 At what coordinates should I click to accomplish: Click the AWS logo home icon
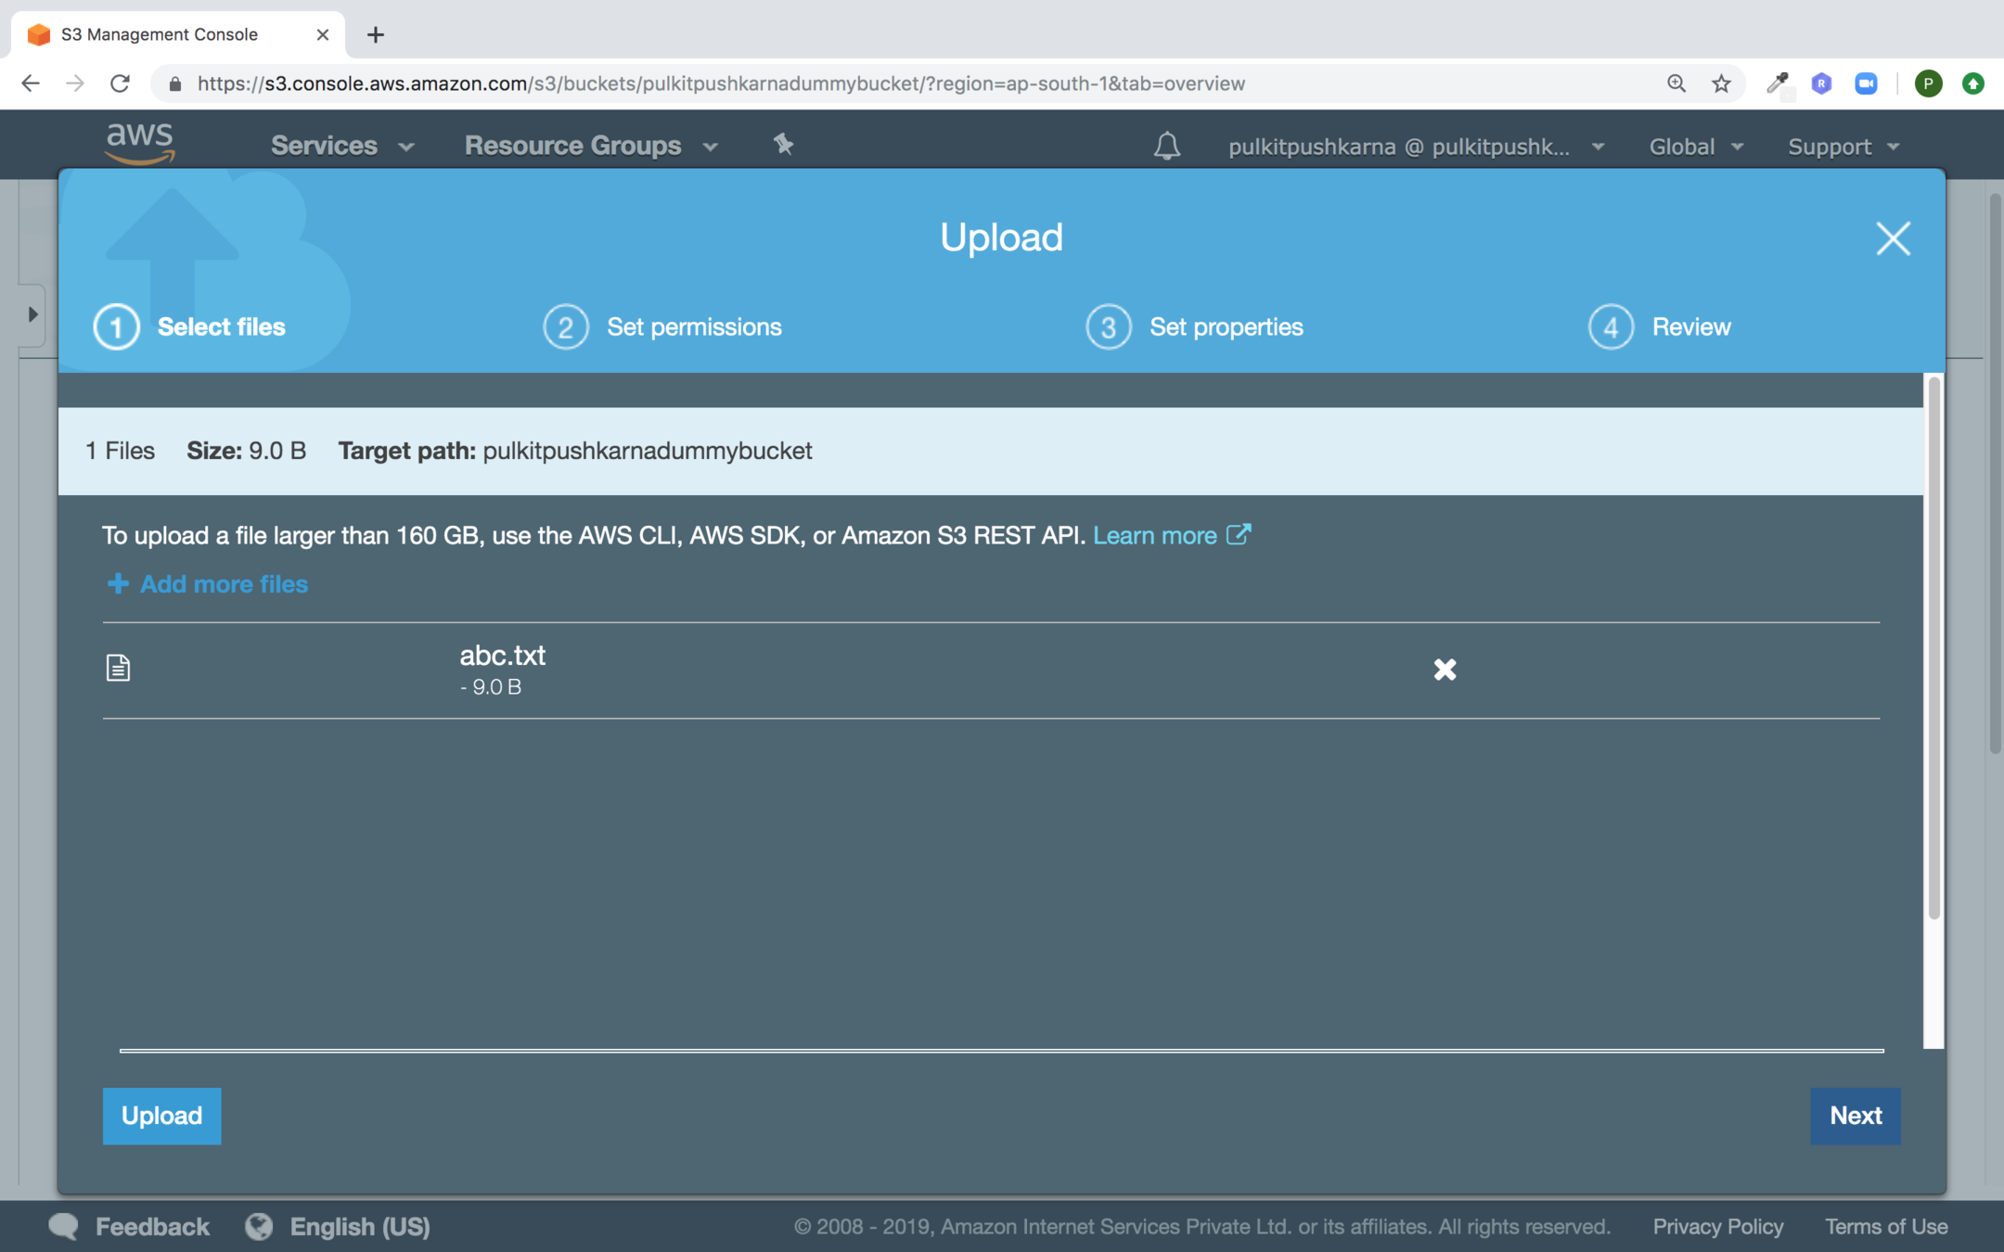point(140,144)
